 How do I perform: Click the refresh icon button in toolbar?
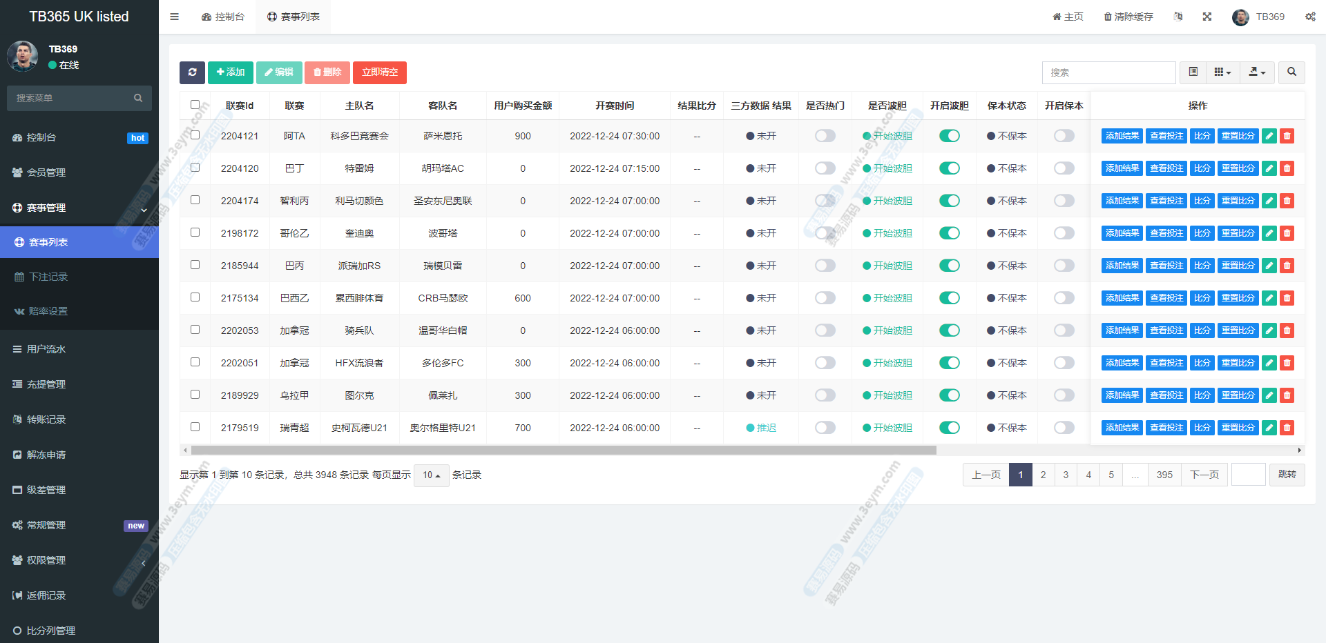point(192,72)
